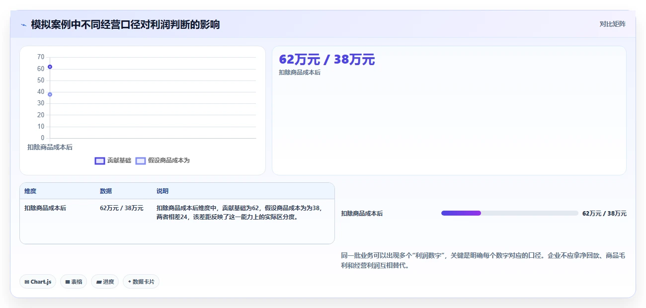This screenshot has height=308, width=646.
Task: Click the 数据卡片 tag chip
Action: [141, 282]
